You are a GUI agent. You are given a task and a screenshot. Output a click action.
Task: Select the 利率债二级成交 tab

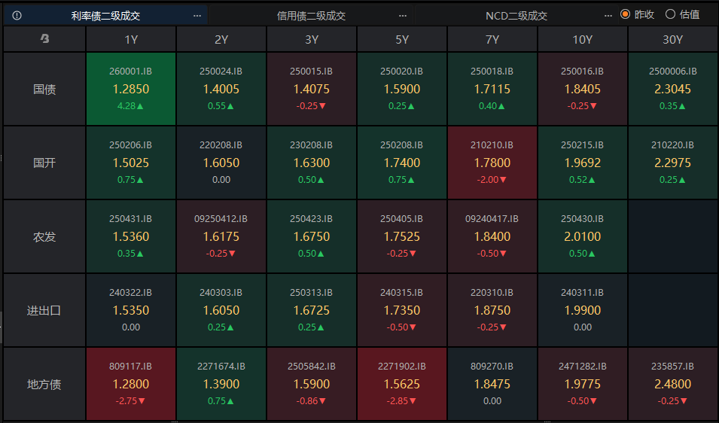coord(105,15)
